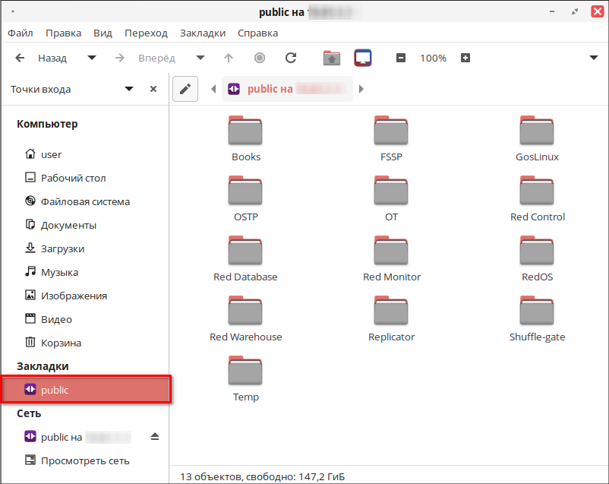Open Просмотреть сеть
The width and height of the screenshot is (609, 484).
[x=85, y=460]
